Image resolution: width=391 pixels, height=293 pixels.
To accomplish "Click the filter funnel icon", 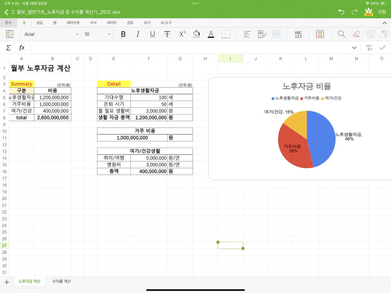I will click(385, 34).
